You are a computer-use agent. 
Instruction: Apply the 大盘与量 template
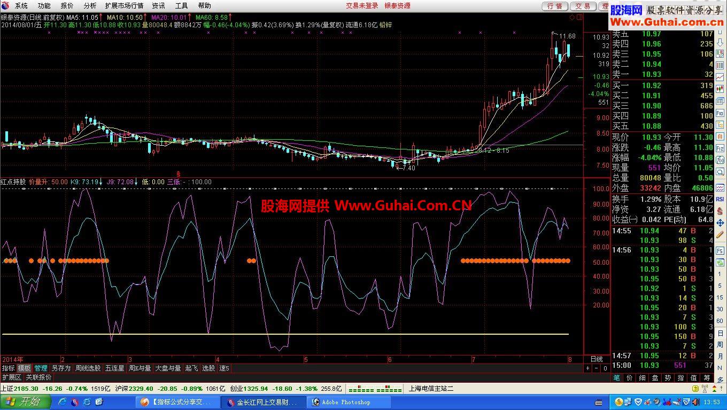[x=168, y=368]
